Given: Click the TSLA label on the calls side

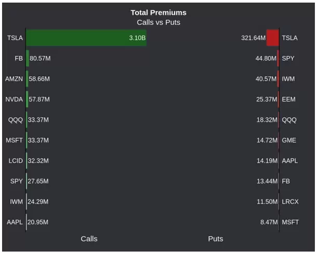Looking at the screenshot, I should 15,38.
